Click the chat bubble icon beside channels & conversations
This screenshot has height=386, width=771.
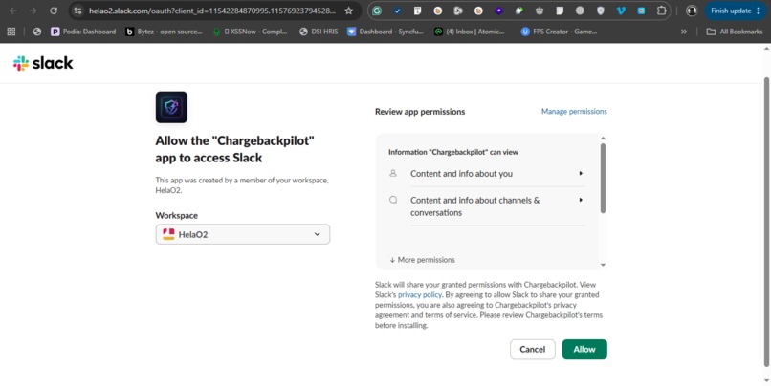click(393, 200)
